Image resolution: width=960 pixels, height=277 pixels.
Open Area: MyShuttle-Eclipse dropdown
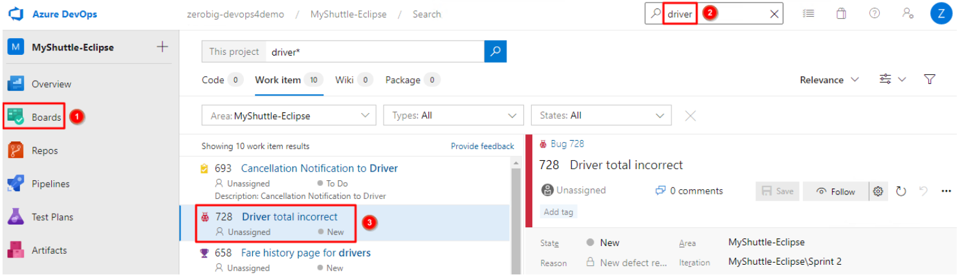[x=289, y=116]
